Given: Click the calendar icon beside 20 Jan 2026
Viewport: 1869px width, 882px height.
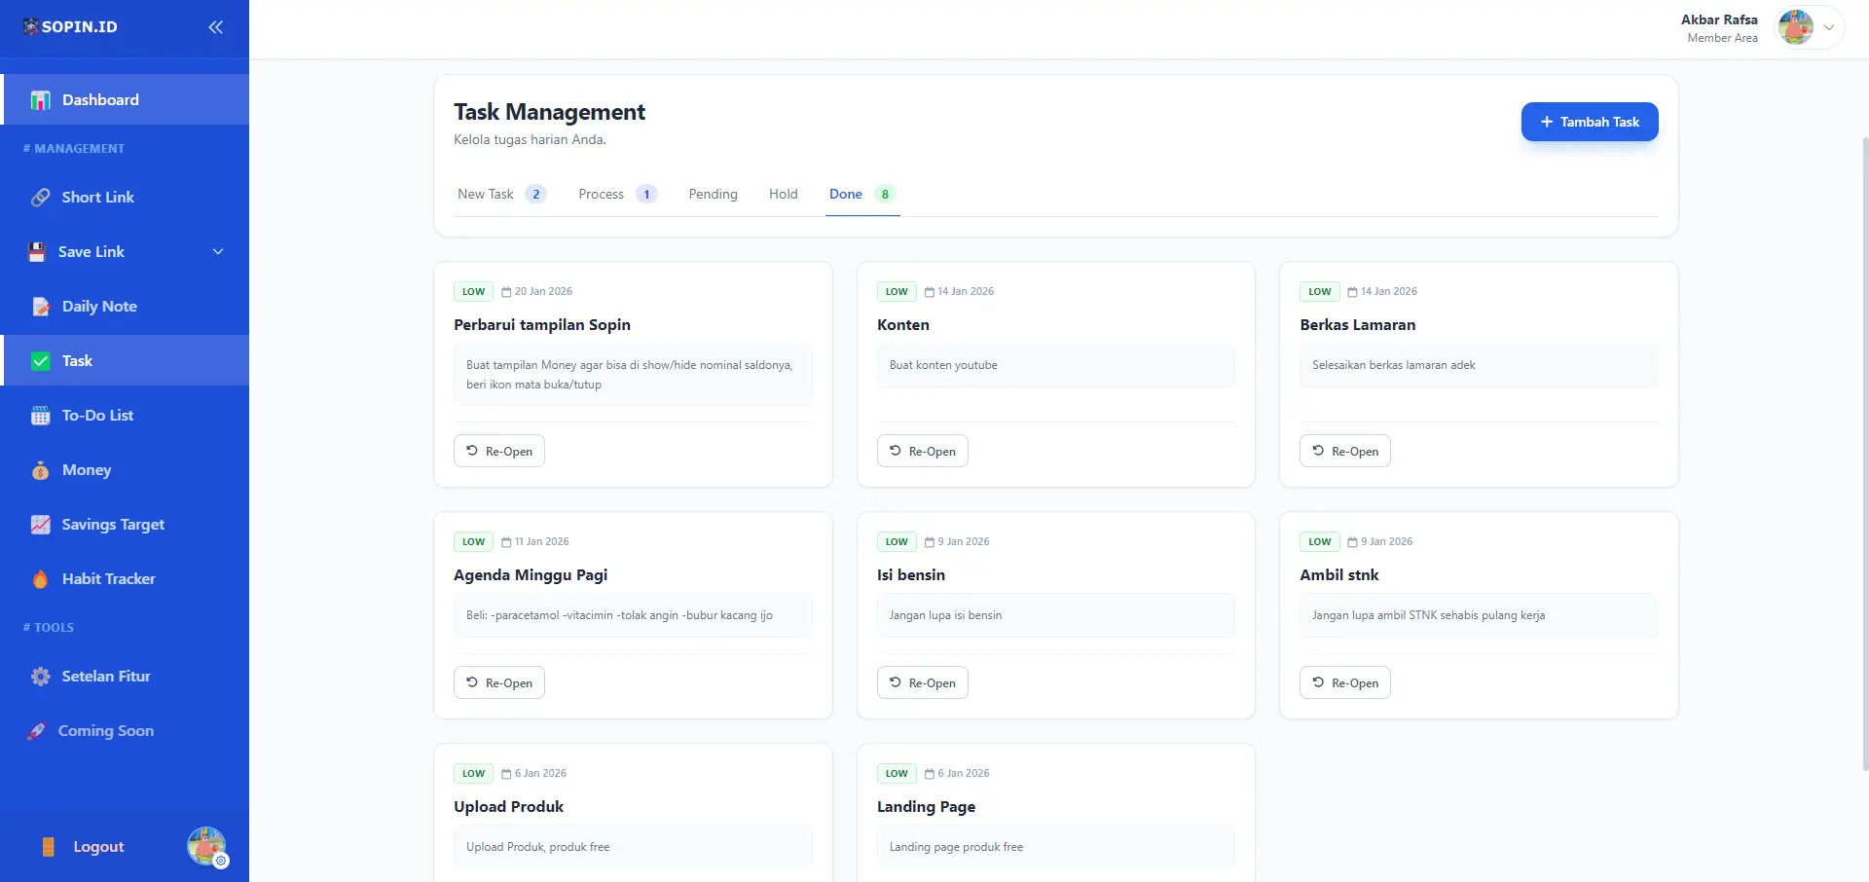Looking at the screenshot, I should click(506, 292).
